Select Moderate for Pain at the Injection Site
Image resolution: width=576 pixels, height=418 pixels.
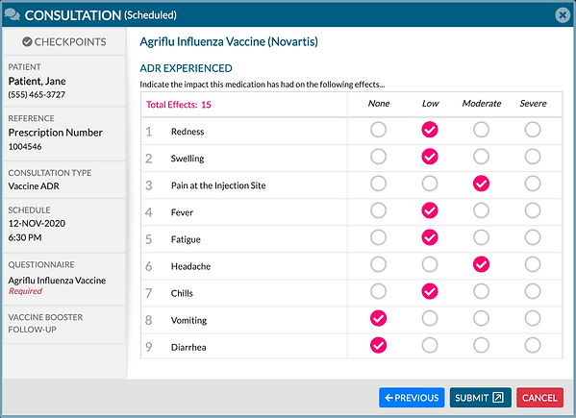pos(481,184)
